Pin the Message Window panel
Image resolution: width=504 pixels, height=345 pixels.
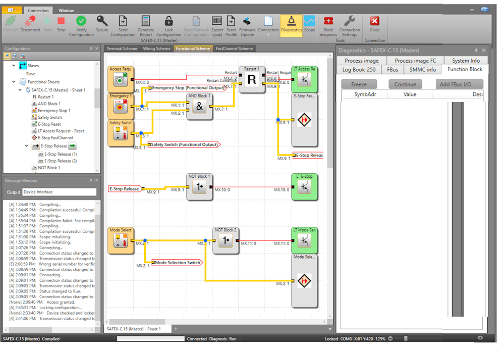tap(90, 180)
